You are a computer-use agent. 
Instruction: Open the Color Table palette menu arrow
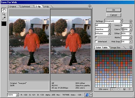pyautogui.click(x=131, y=47)
